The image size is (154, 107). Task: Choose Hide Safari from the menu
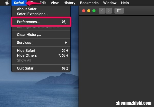pos(41,51)
